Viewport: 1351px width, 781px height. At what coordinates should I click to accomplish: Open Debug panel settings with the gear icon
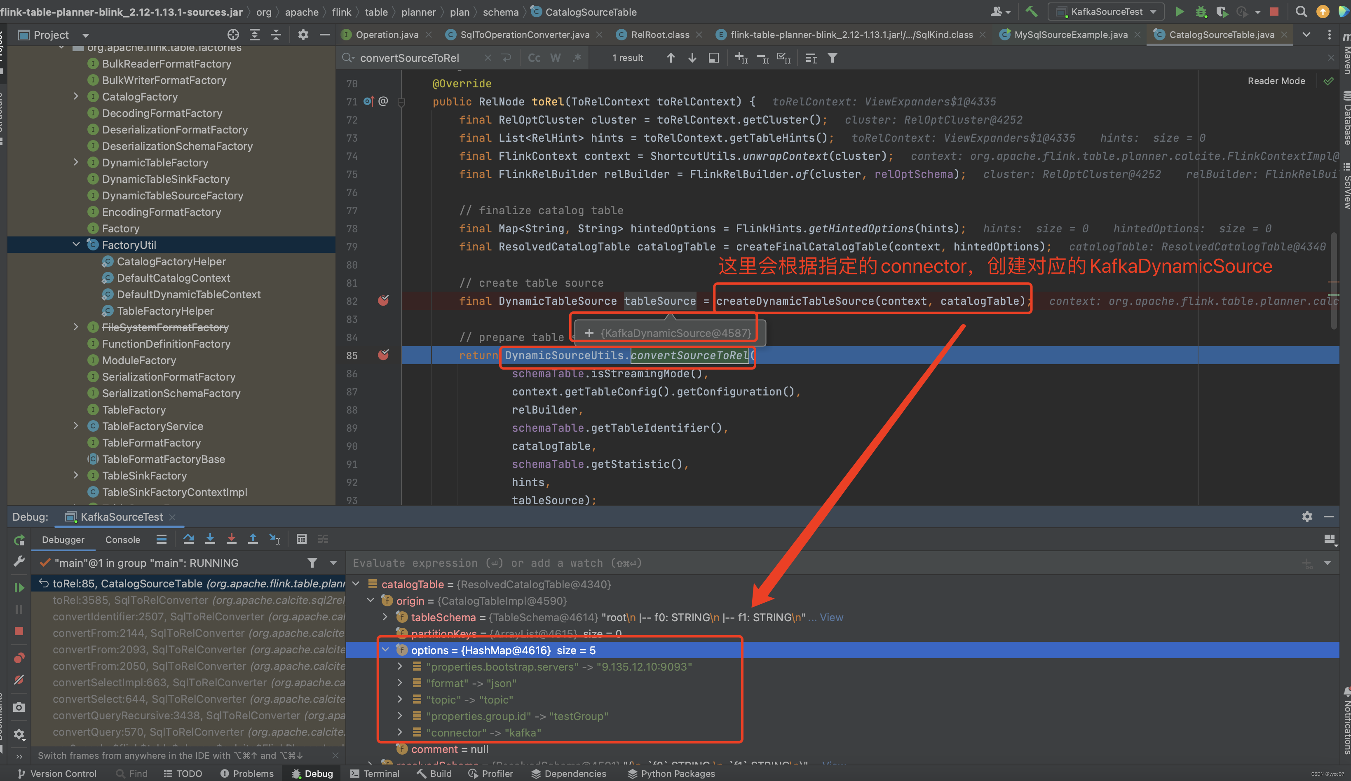(x=1307, y=517)
